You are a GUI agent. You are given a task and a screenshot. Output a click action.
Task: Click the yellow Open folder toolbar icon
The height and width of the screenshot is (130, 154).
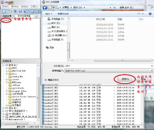pos(8,11)
